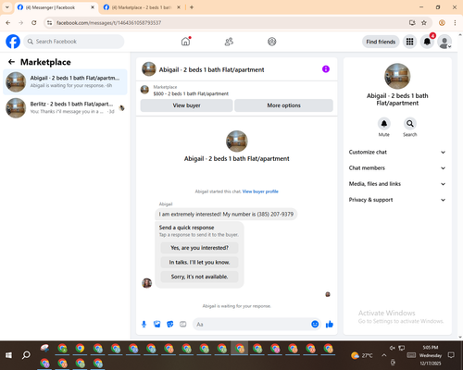
Task: Open the Abigail conversation in chat list
Action: [x=65, y=81]
